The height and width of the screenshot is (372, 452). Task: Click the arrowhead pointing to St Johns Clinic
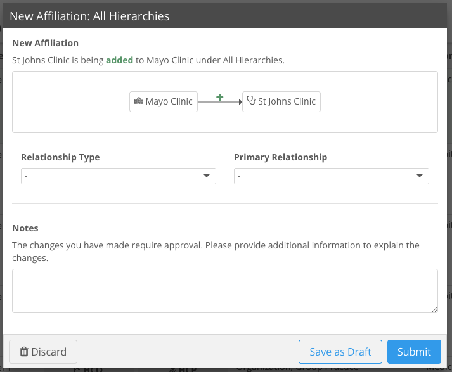pos(240,101)
